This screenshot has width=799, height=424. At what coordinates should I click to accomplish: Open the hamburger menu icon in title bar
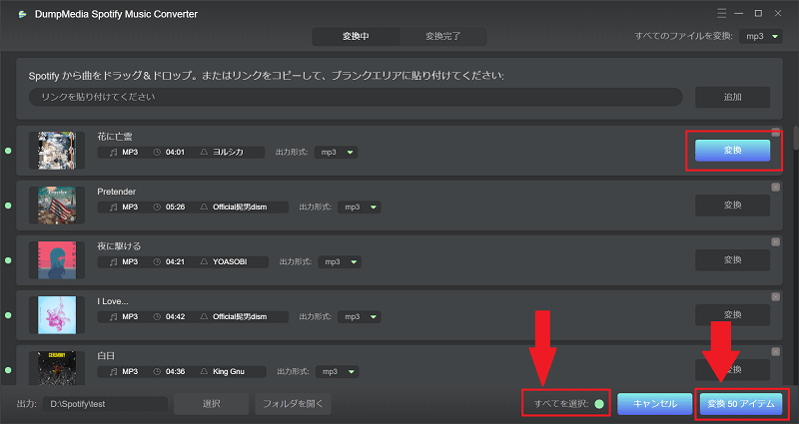point(721,14)
